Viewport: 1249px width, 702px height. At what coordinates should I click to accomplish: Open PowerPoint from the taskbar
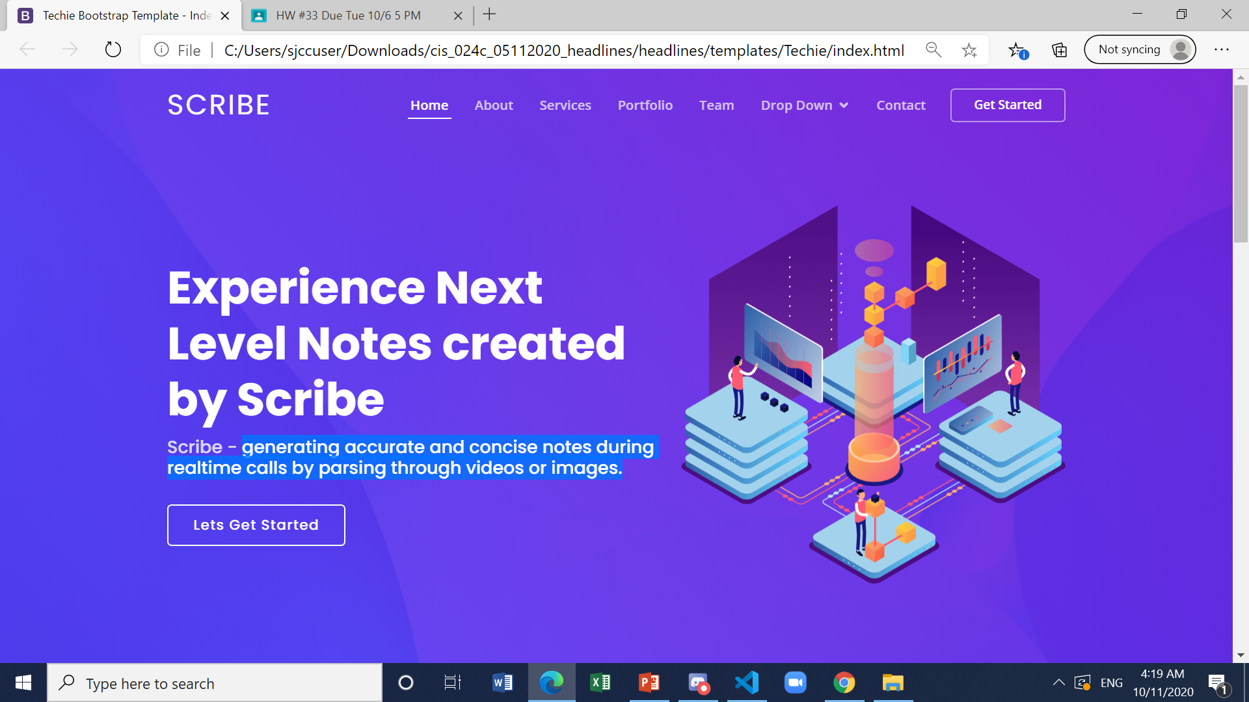(x=649, y=682)
